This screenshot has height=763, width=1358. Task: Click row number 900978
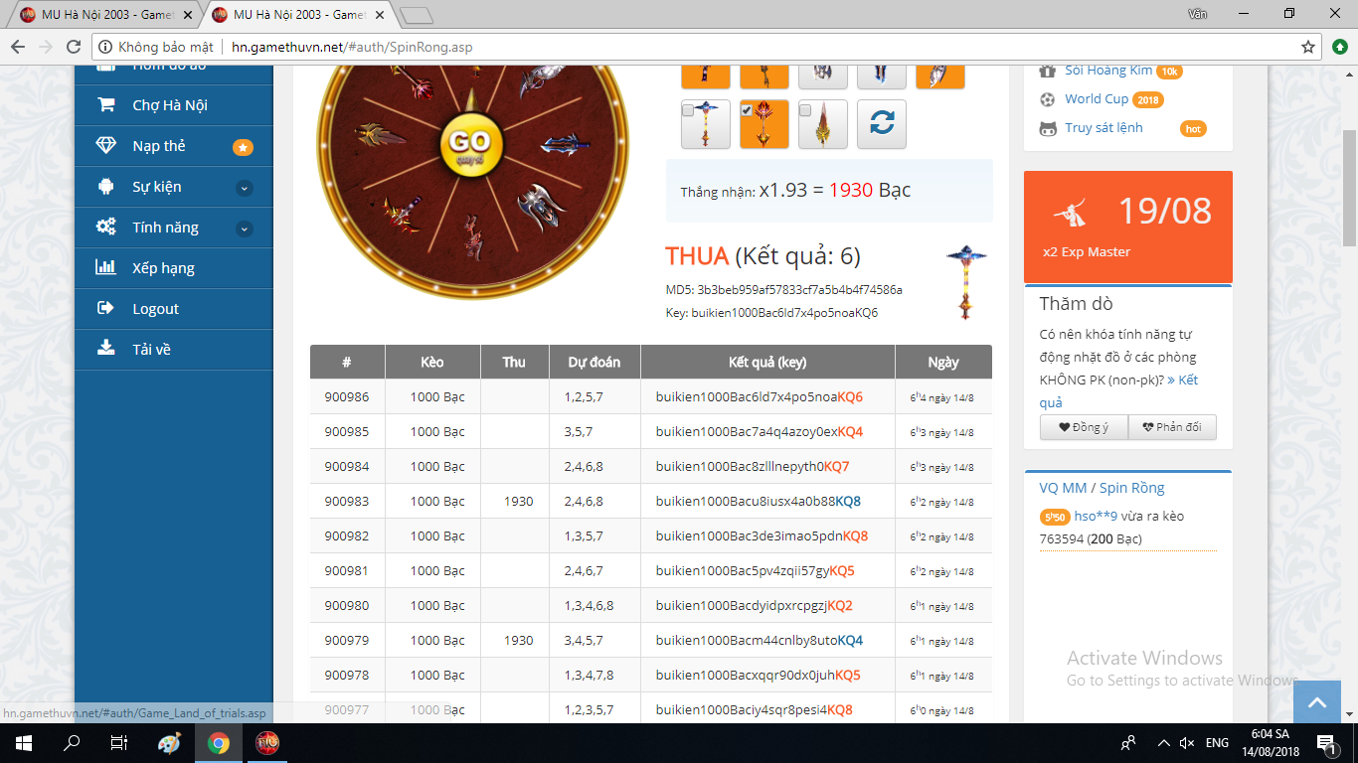347,675
